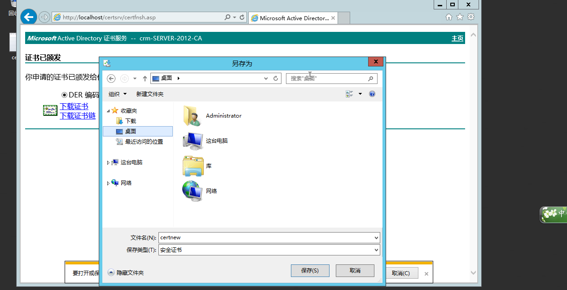Viewport: 567px width, 290px height.
Task: Select the DER 编码 radio button
Action: click(64, 95)
